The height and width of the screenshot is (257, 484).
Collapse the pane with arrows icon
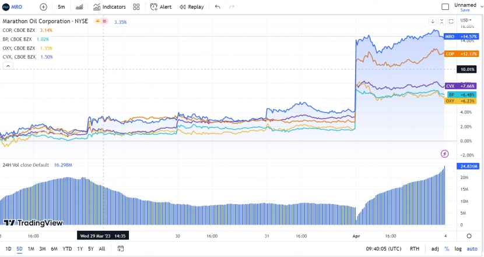pyautogui.click(x=441, y=22)
